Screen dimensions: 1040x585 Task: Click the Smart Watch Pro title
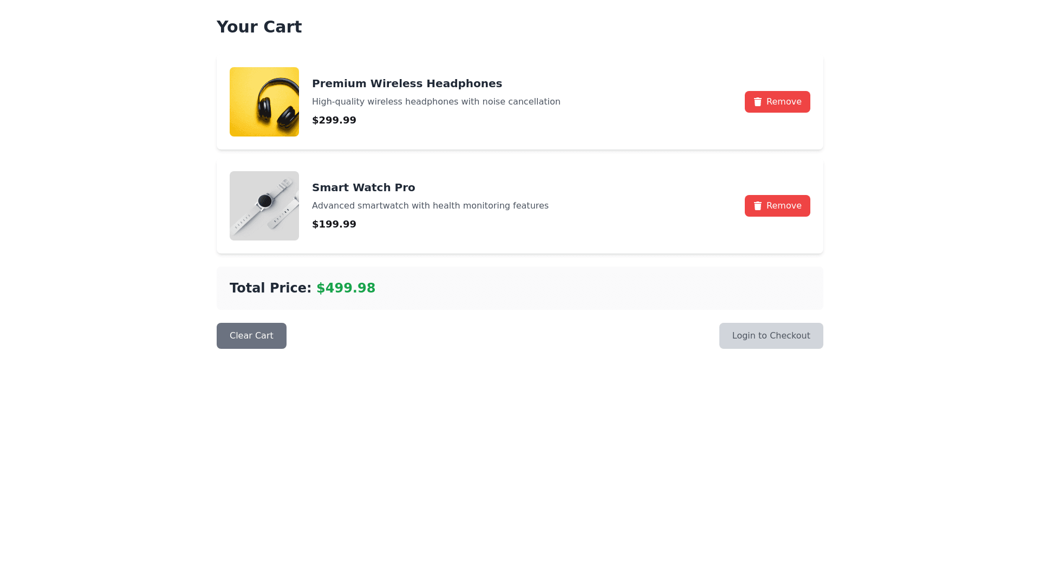click(363, 187)
